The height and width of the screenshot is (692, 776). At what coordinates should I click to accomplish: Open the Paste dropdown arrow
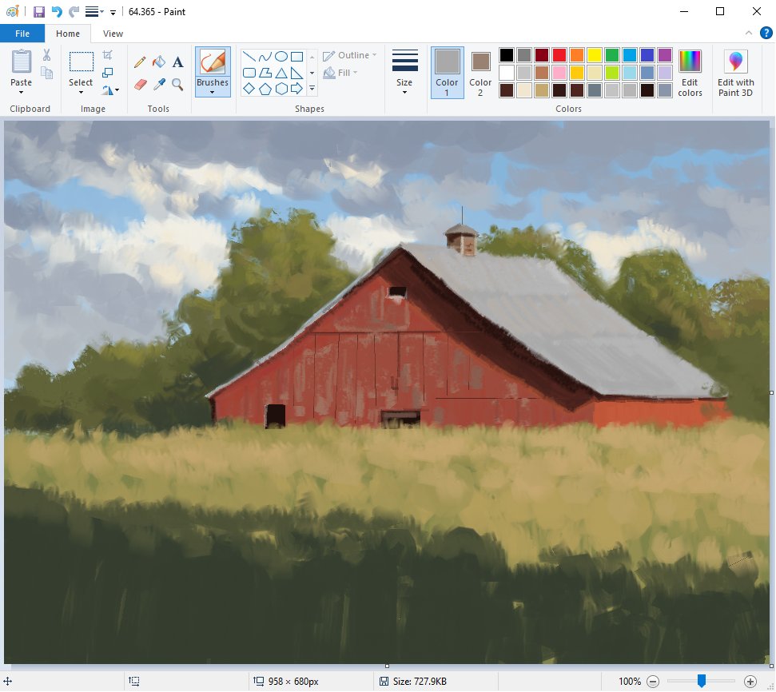click(21, 93)
